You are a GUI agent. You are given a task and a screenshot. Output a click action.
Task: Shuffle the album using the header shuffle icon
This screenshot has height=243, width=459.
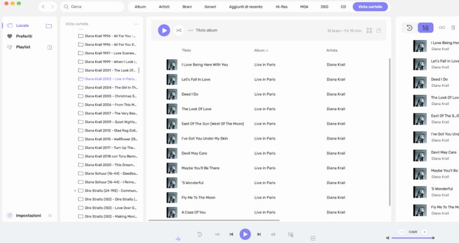178,30
